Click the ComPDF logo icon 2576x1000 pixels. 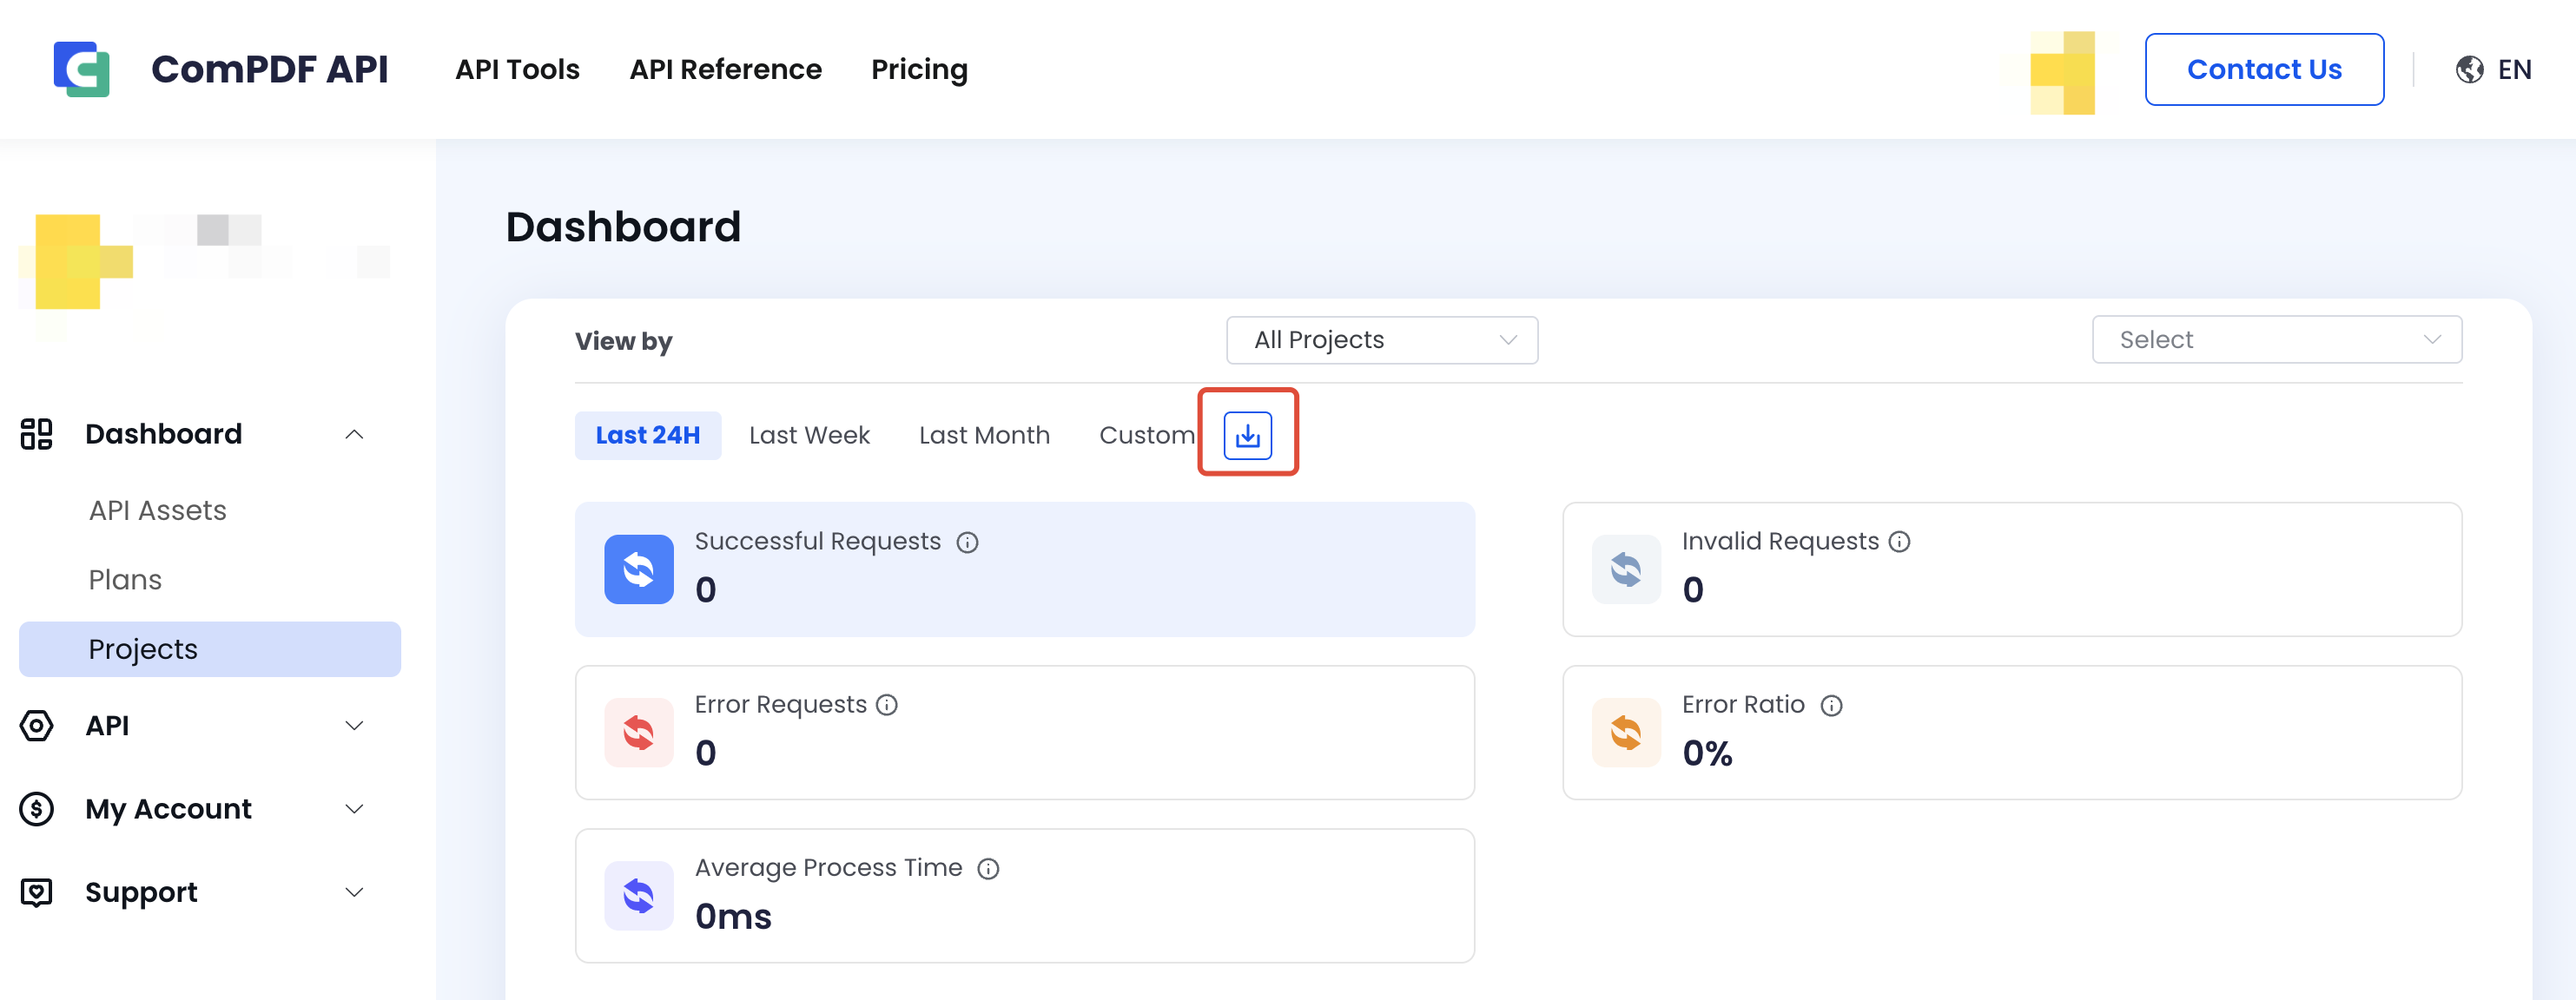click(81, 69)
